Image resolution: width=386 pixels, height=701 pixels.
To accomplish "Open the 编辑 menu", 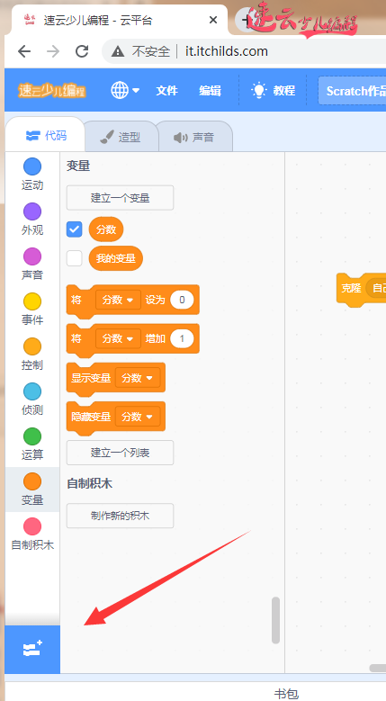I will pyautogui.click(x=210, y=91).
